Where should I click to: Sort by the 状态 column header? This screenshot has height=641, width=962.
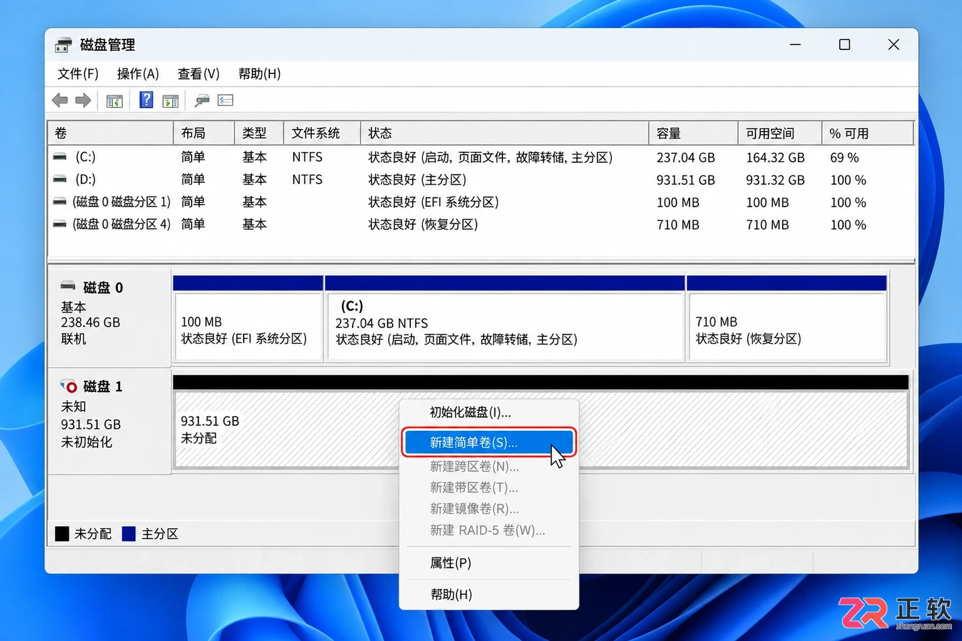point(504,134)
